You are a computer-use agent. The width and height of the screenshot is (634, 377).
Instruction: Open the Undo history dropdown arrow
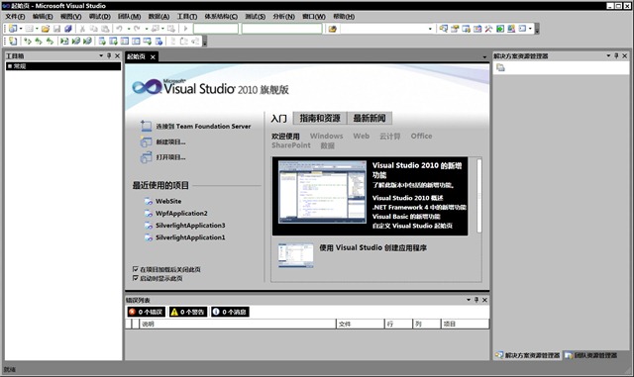point(129,29)
